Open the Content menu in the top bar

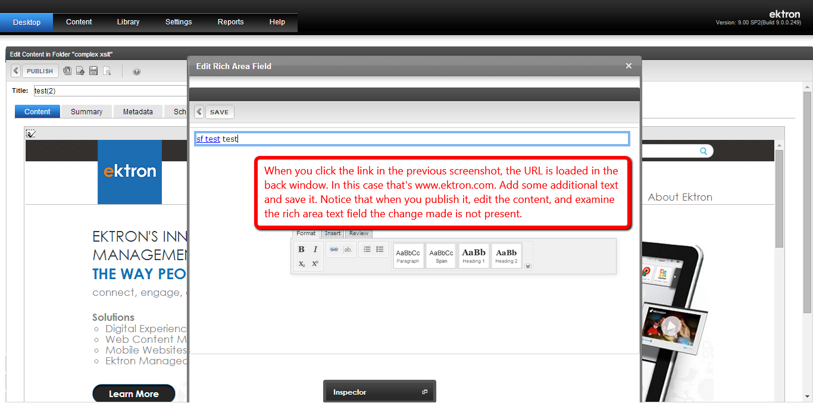tap(79, 22)
